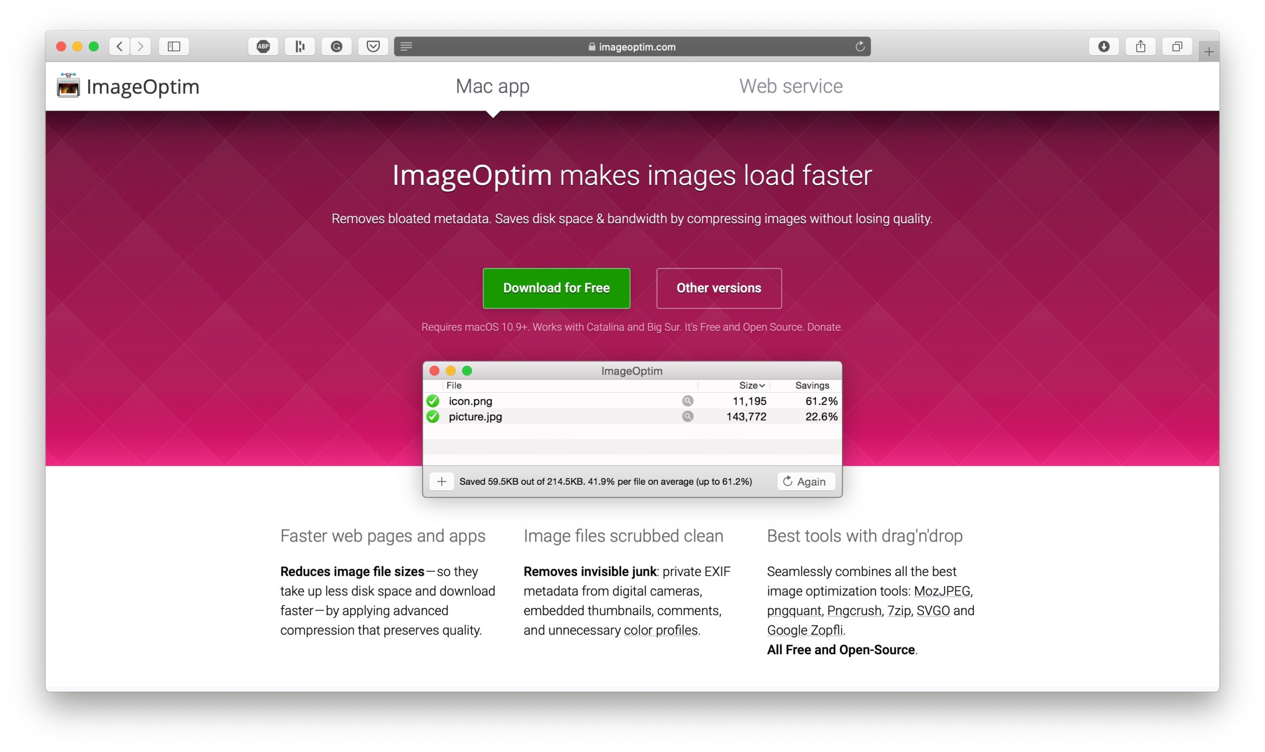Select the 'Mac app' tab
Screen dimensions: 1265x752
(493, 85)
